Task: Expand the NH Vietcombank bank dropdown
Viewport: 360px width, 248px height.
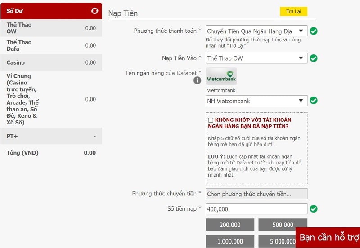Action: click(x=256, y=101)
